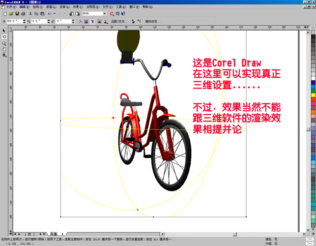The image size is (316, 246).
Task: Click the magenta bounding box icon
Action: [x=86, y=21]
